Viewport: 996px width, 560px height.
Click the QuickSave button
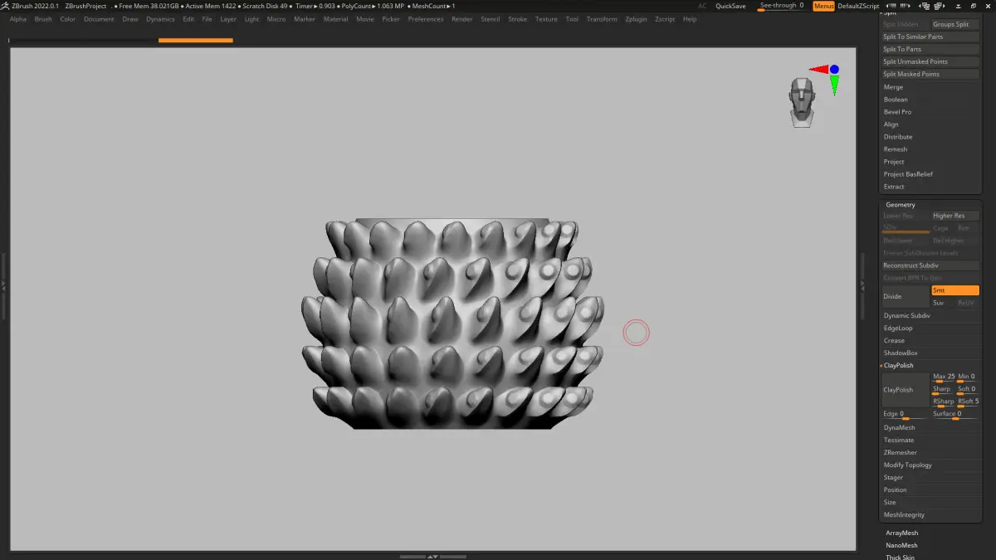(730, 6)
